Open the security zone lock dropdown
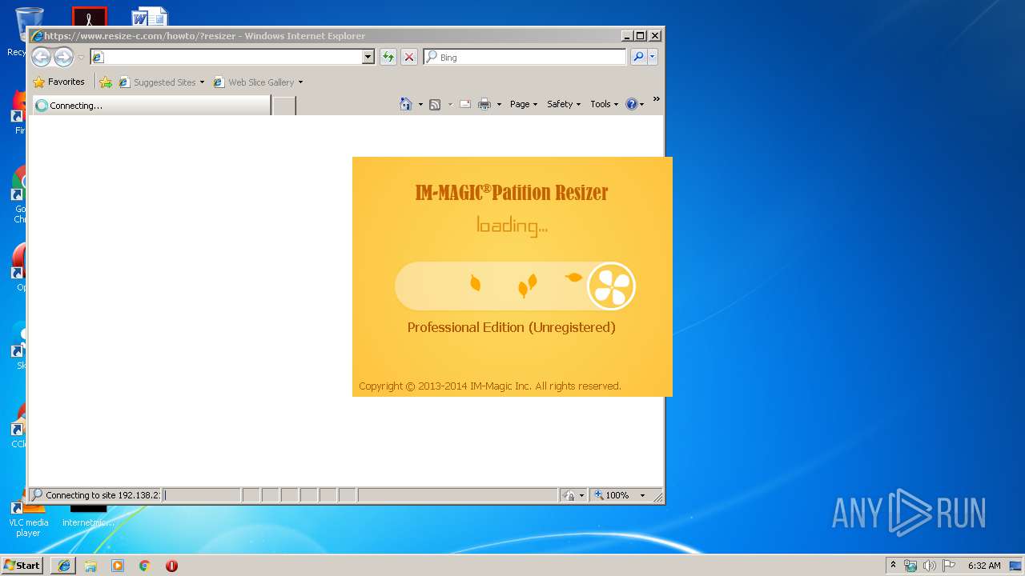This screenshot has height=576, width=1025. coord(574,495)
